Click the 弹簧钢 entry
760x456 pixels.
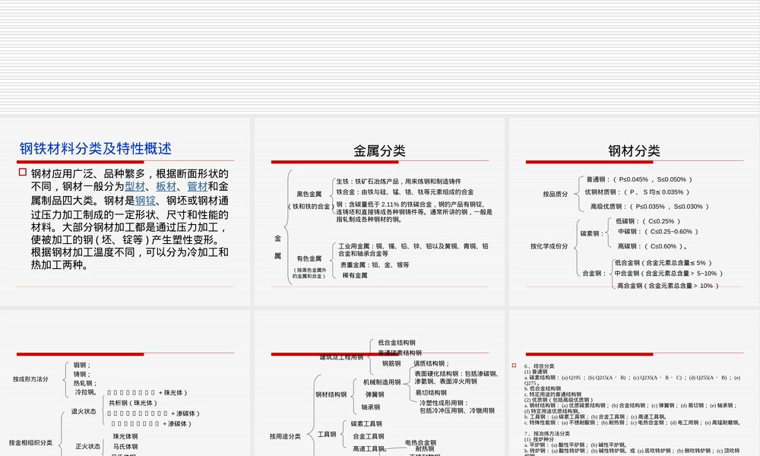point(375,395)
